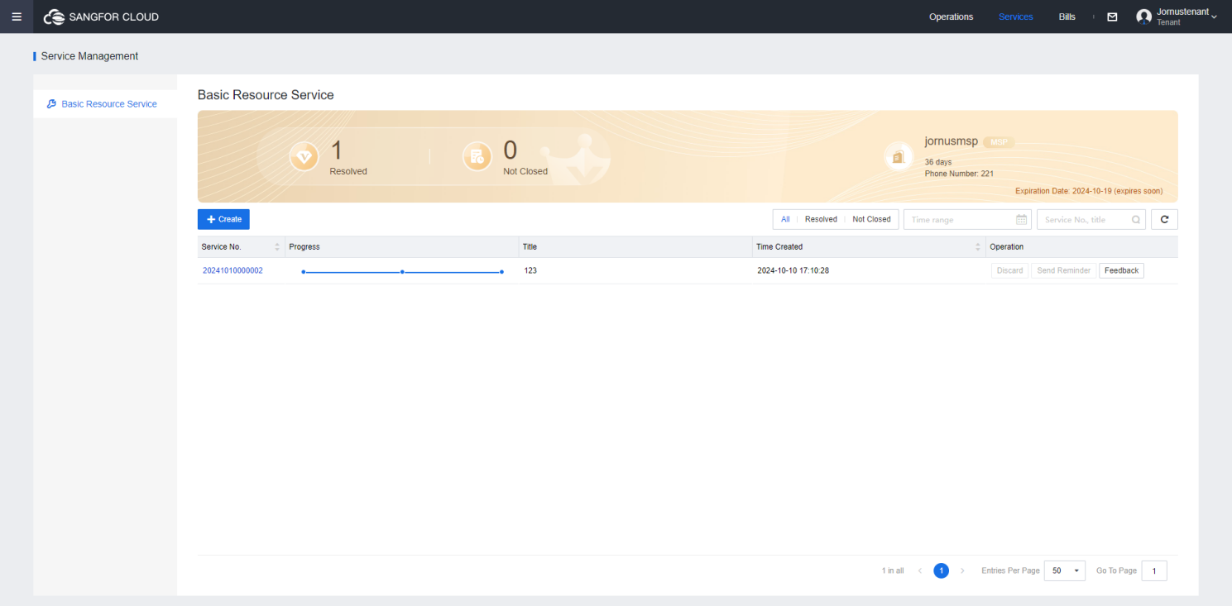Click the Progress column header
The height and width of the screenshot is (606, 1232).
tap(304, 247)
